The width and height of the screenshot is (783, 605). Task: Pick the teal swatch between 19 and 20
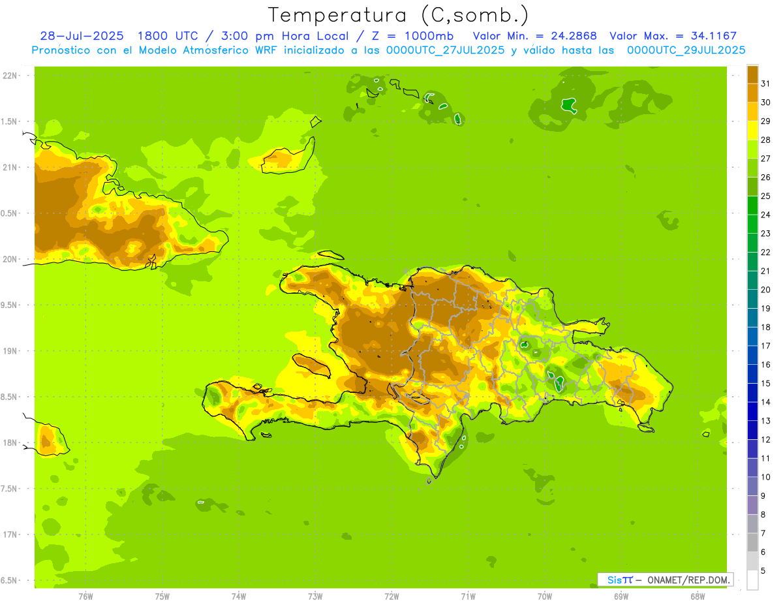(752, 298)
